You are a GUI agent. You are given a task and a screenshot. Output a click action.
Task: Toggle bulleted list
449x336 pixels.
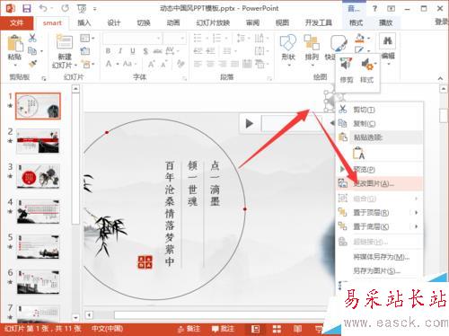[198, 38]
